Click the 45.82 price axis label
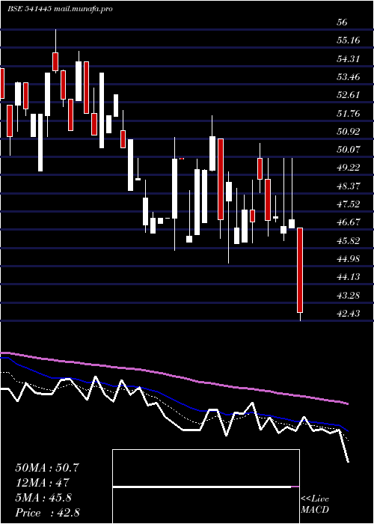Viewport: 374px width, 524px height. tap(349, 240)
